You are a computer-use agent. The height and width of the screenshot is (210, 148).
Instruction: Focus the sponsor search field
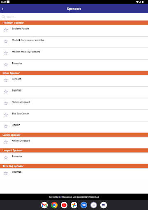[x=74, y=17]
